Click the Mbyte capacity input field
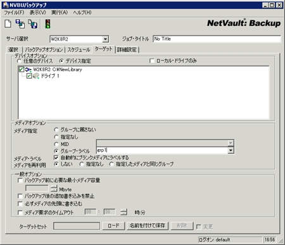 (x=37, y=188)
